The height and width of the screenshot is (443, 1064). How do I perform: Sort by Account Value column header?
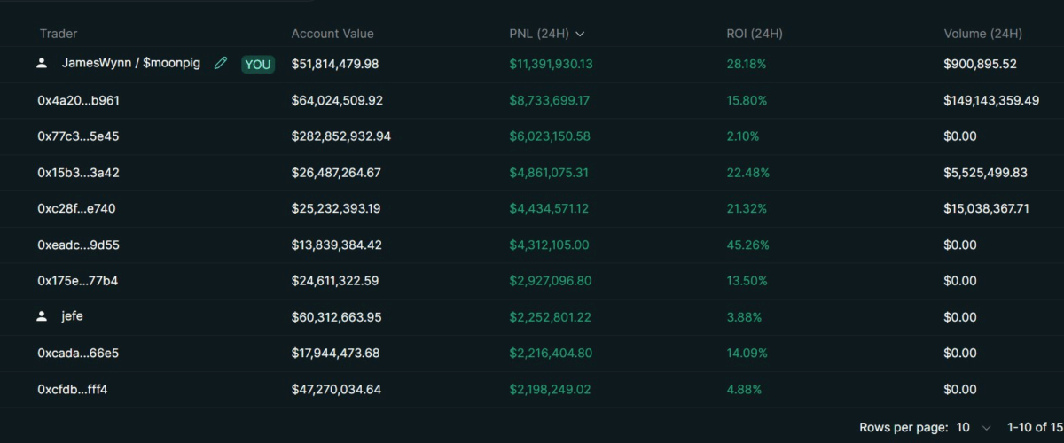(x=332, y=34)
